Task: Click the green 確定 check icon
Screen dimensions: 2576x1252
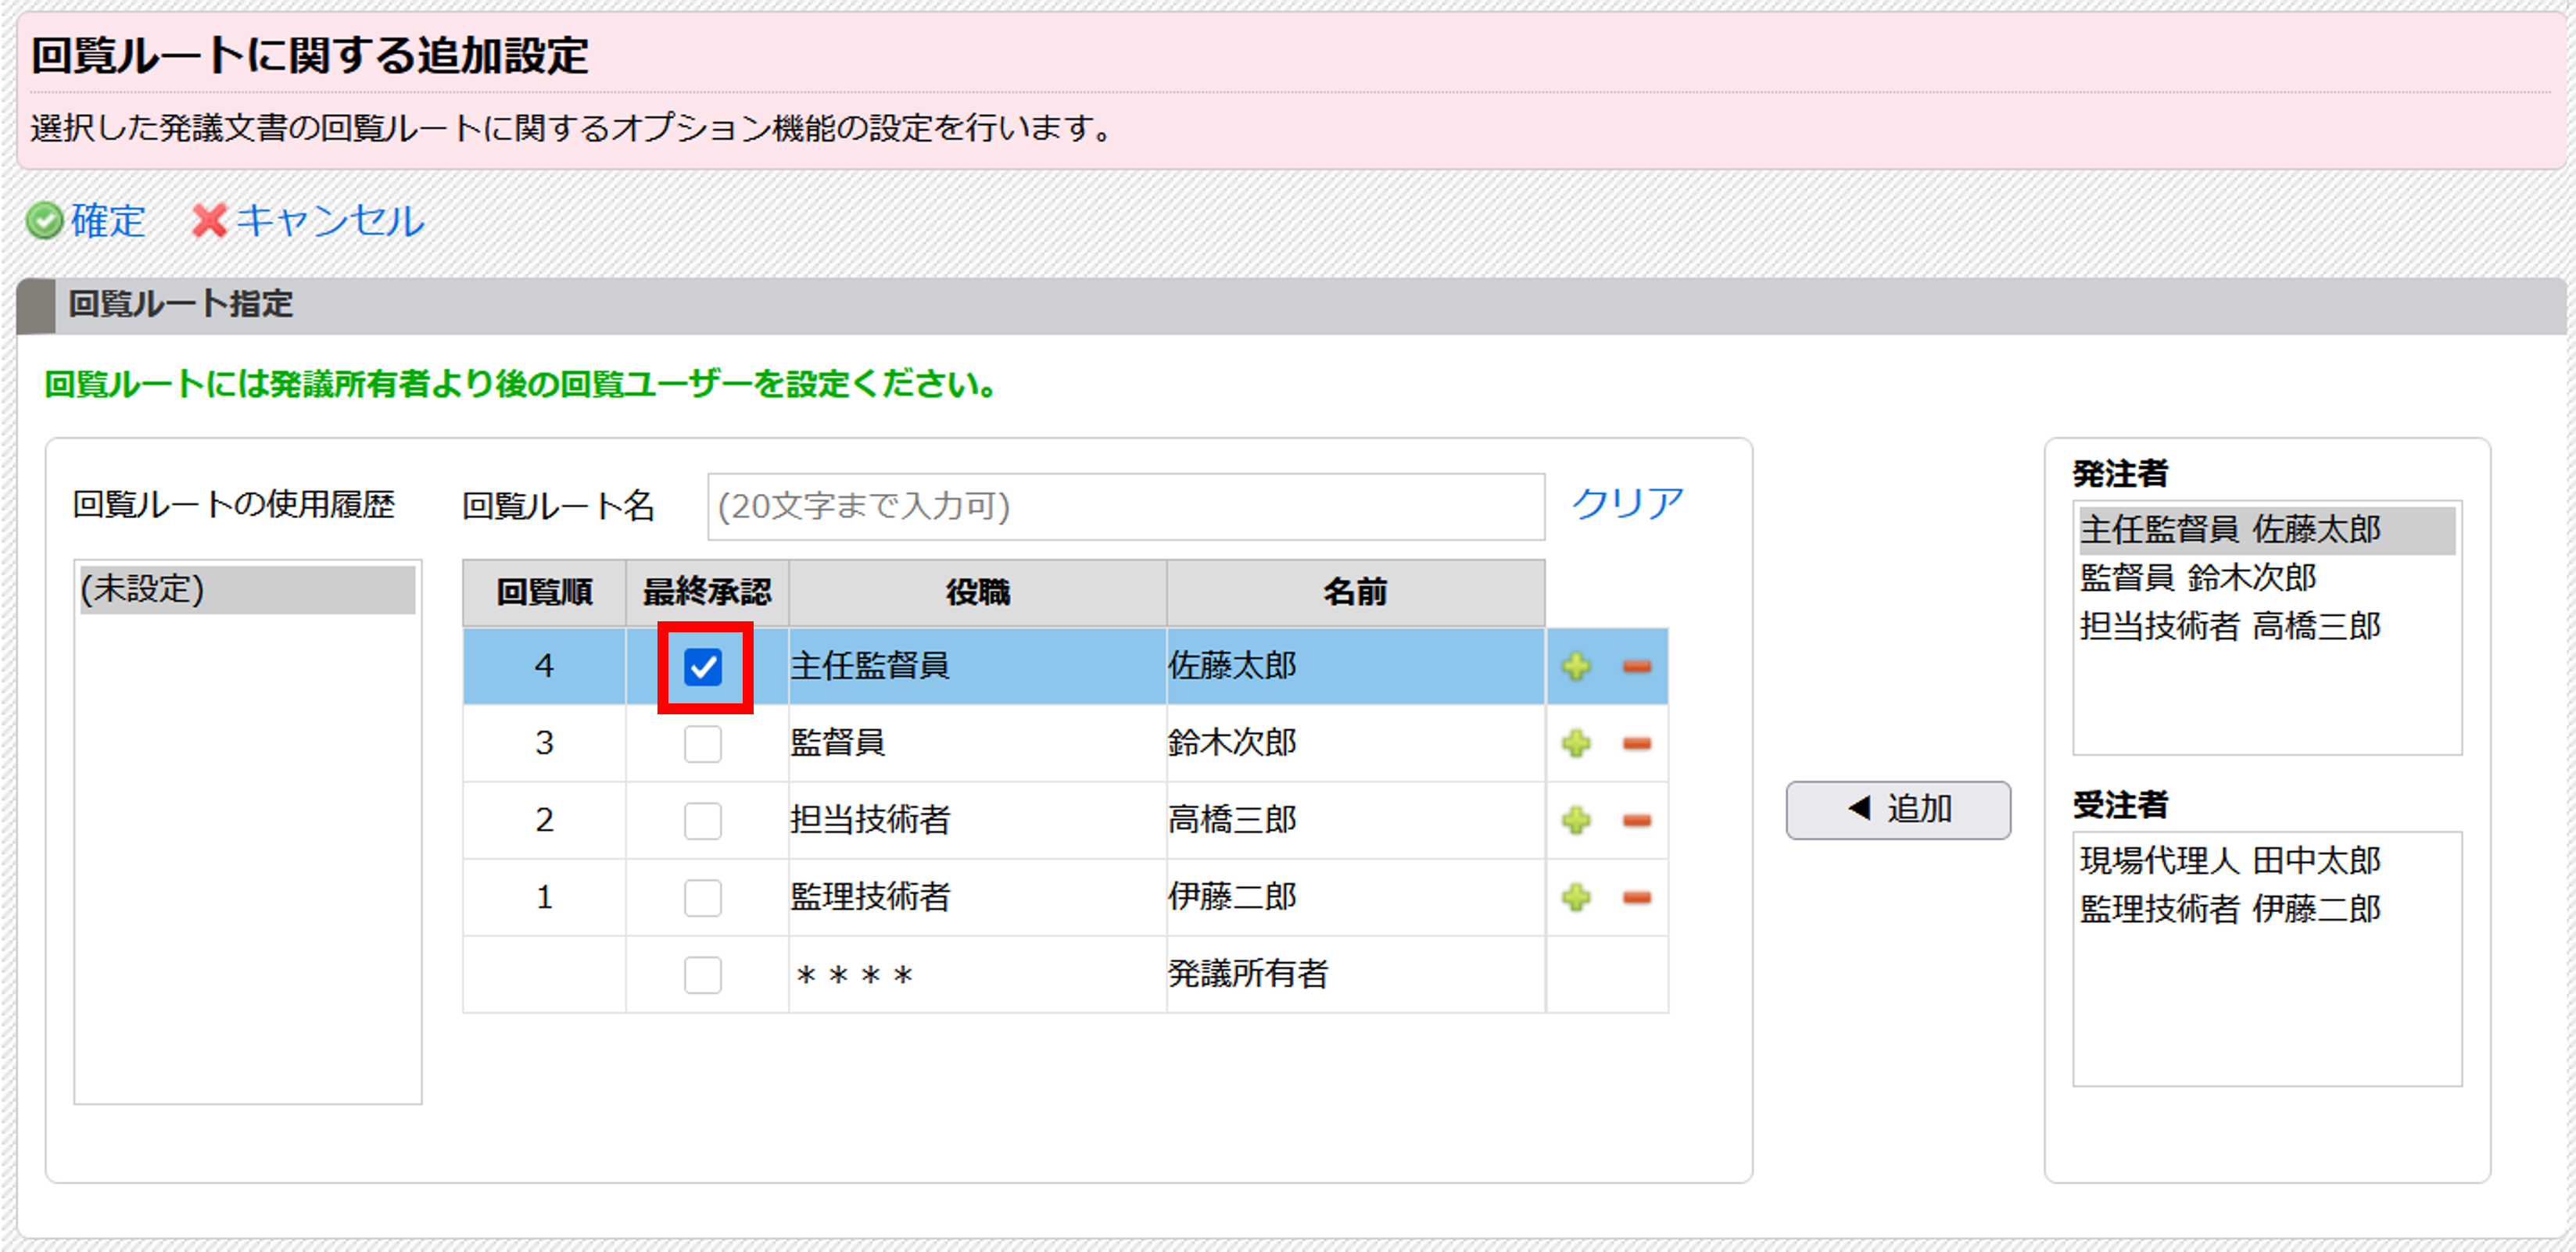Action: [44, 221]
